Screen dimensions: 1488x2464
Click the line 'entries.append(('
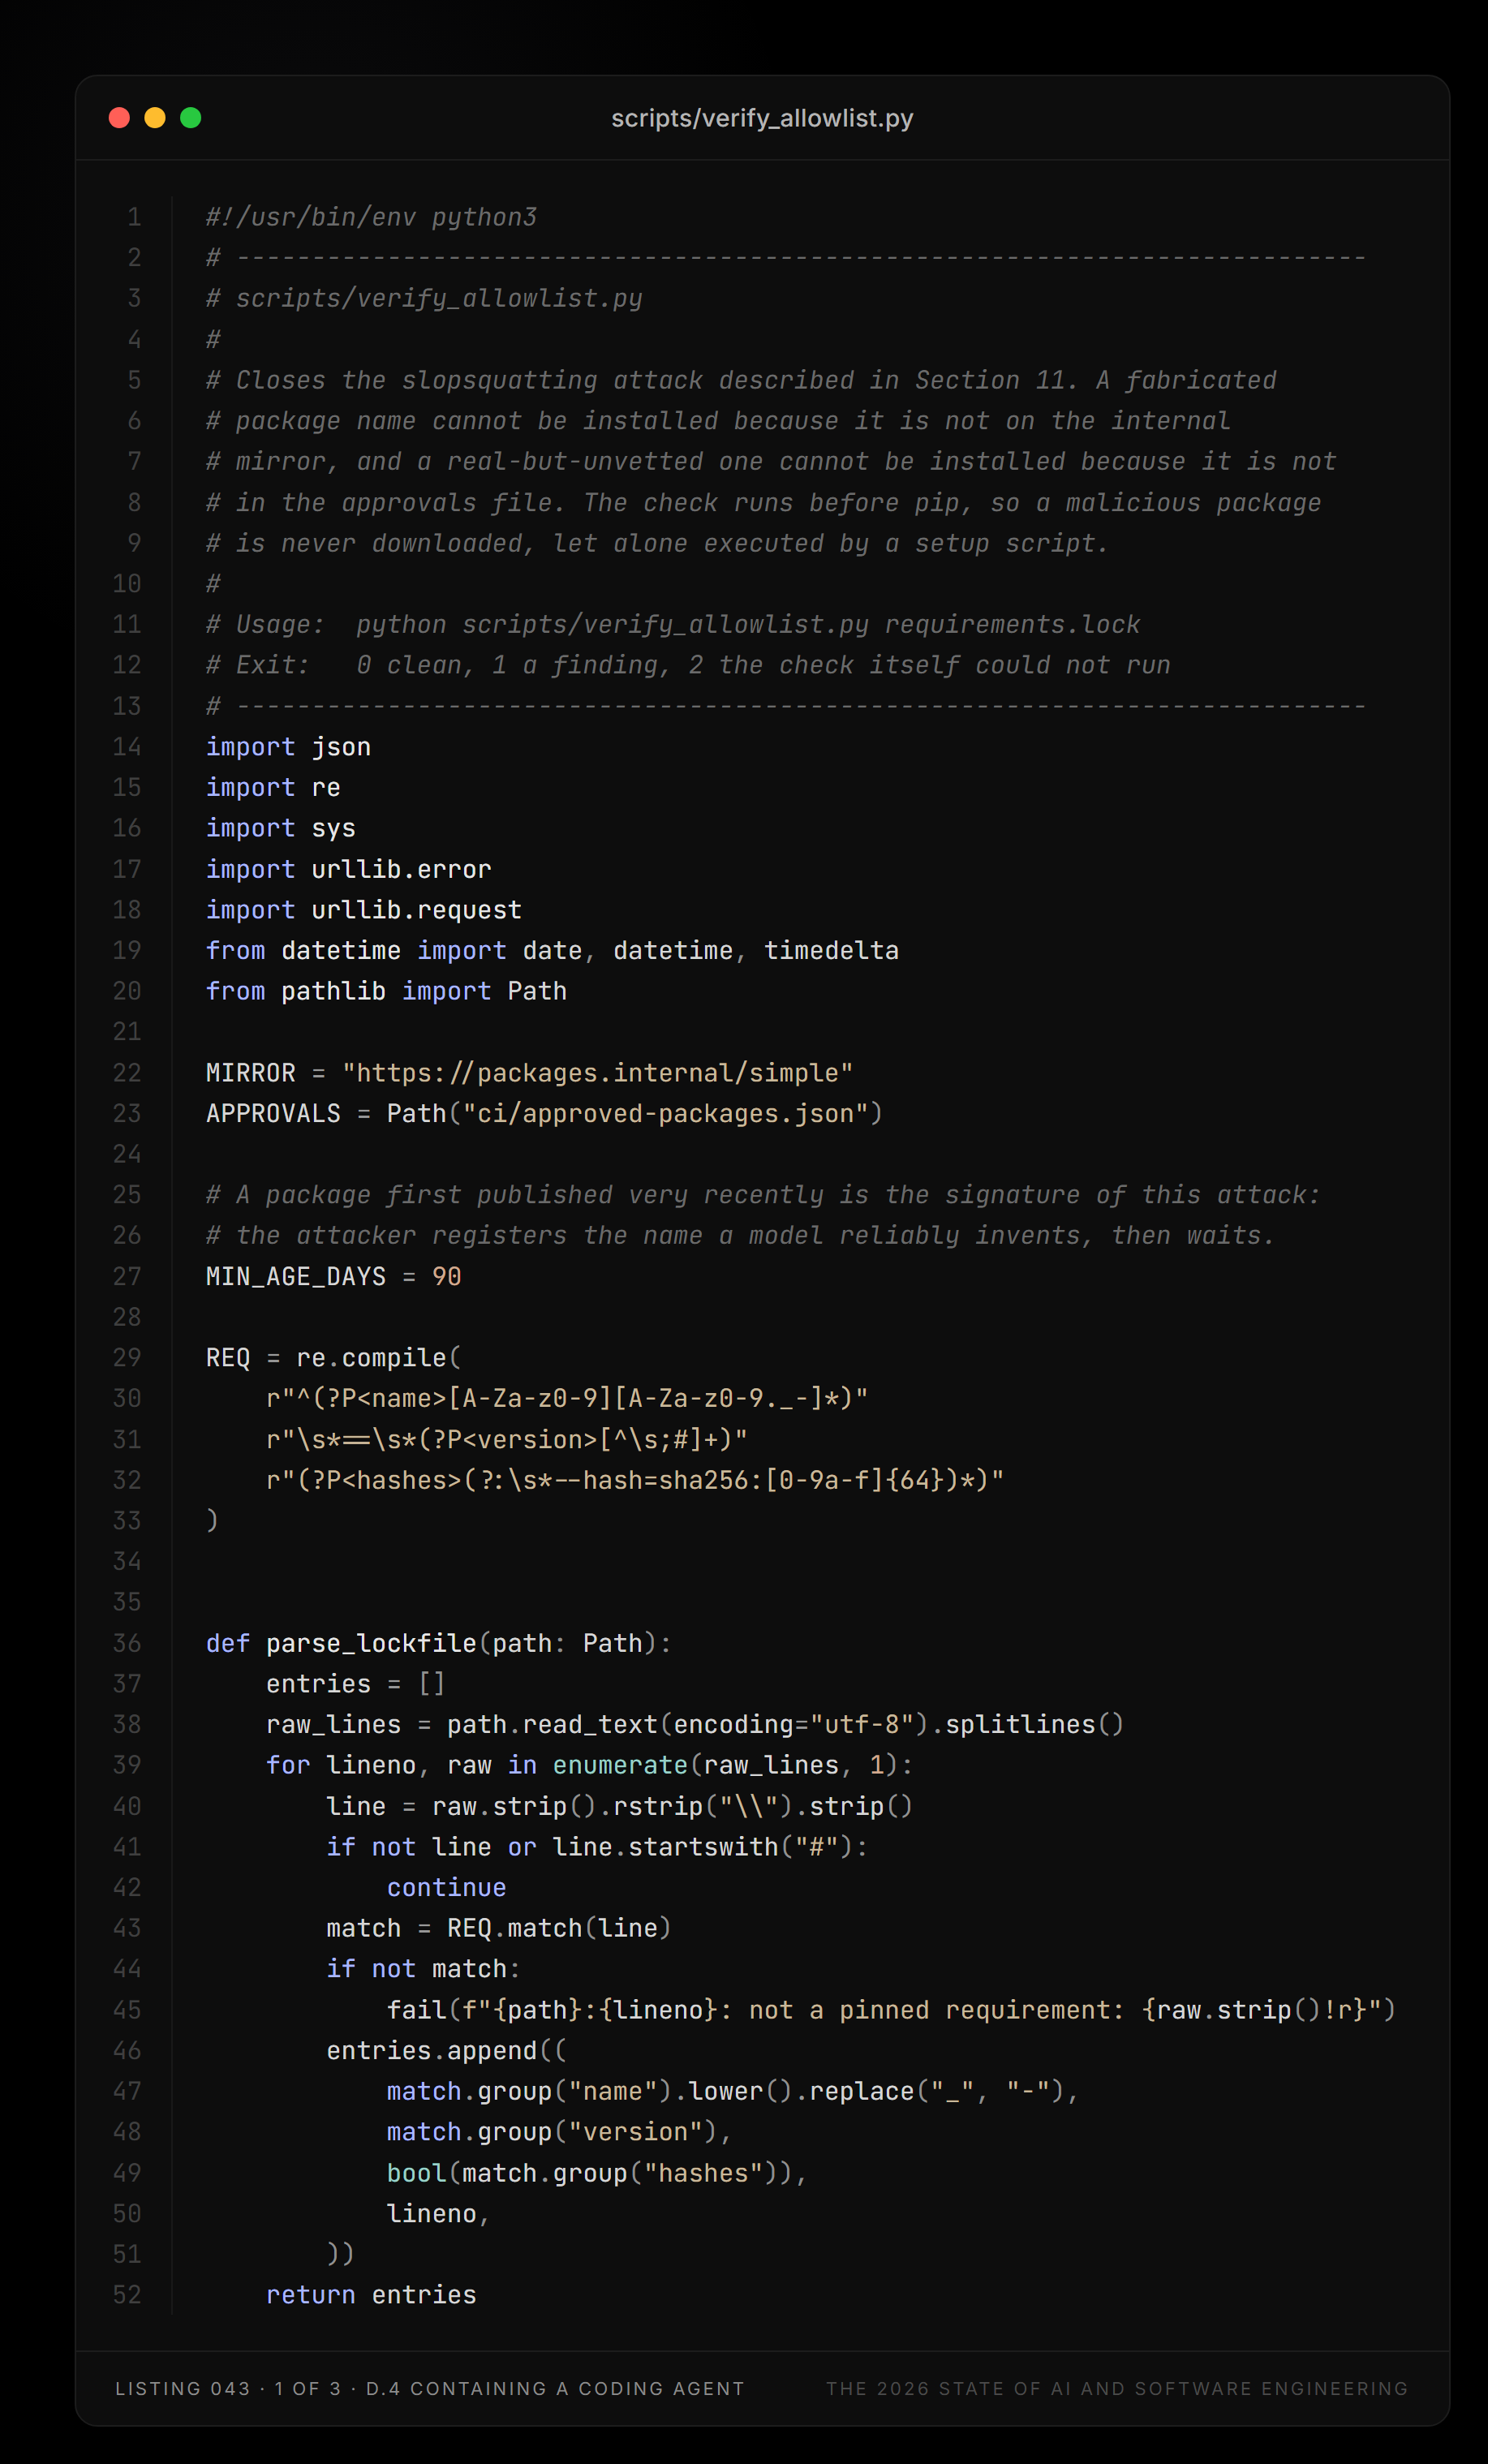447,2050
